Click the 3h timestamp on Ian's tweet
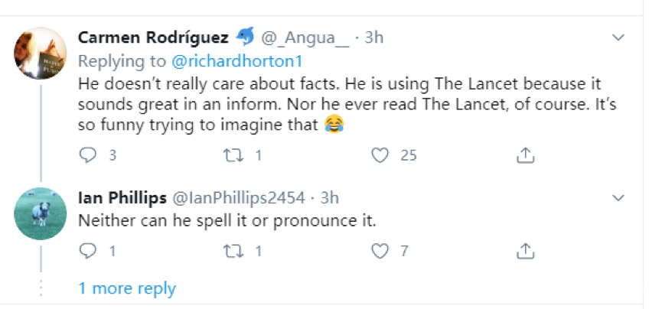This screenshot has width=662, height=309. [329, 199]
